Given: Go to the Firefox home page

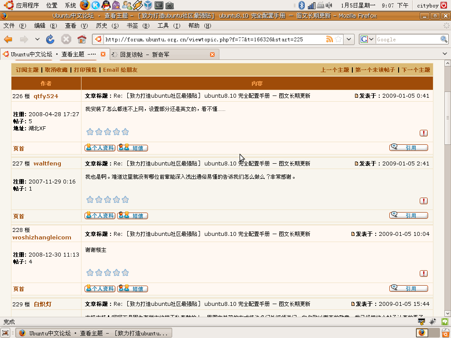Looking at the screenshot, I should tap(82, 39).
